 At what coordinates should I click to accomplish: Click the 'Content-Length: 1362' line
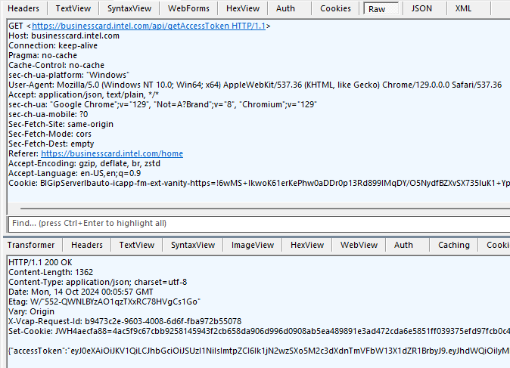point(51,272)
